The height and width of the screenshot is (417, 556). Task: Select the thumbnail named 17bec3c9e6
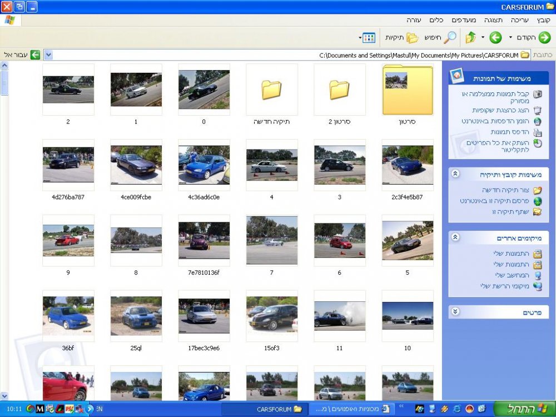coord(204,316)
